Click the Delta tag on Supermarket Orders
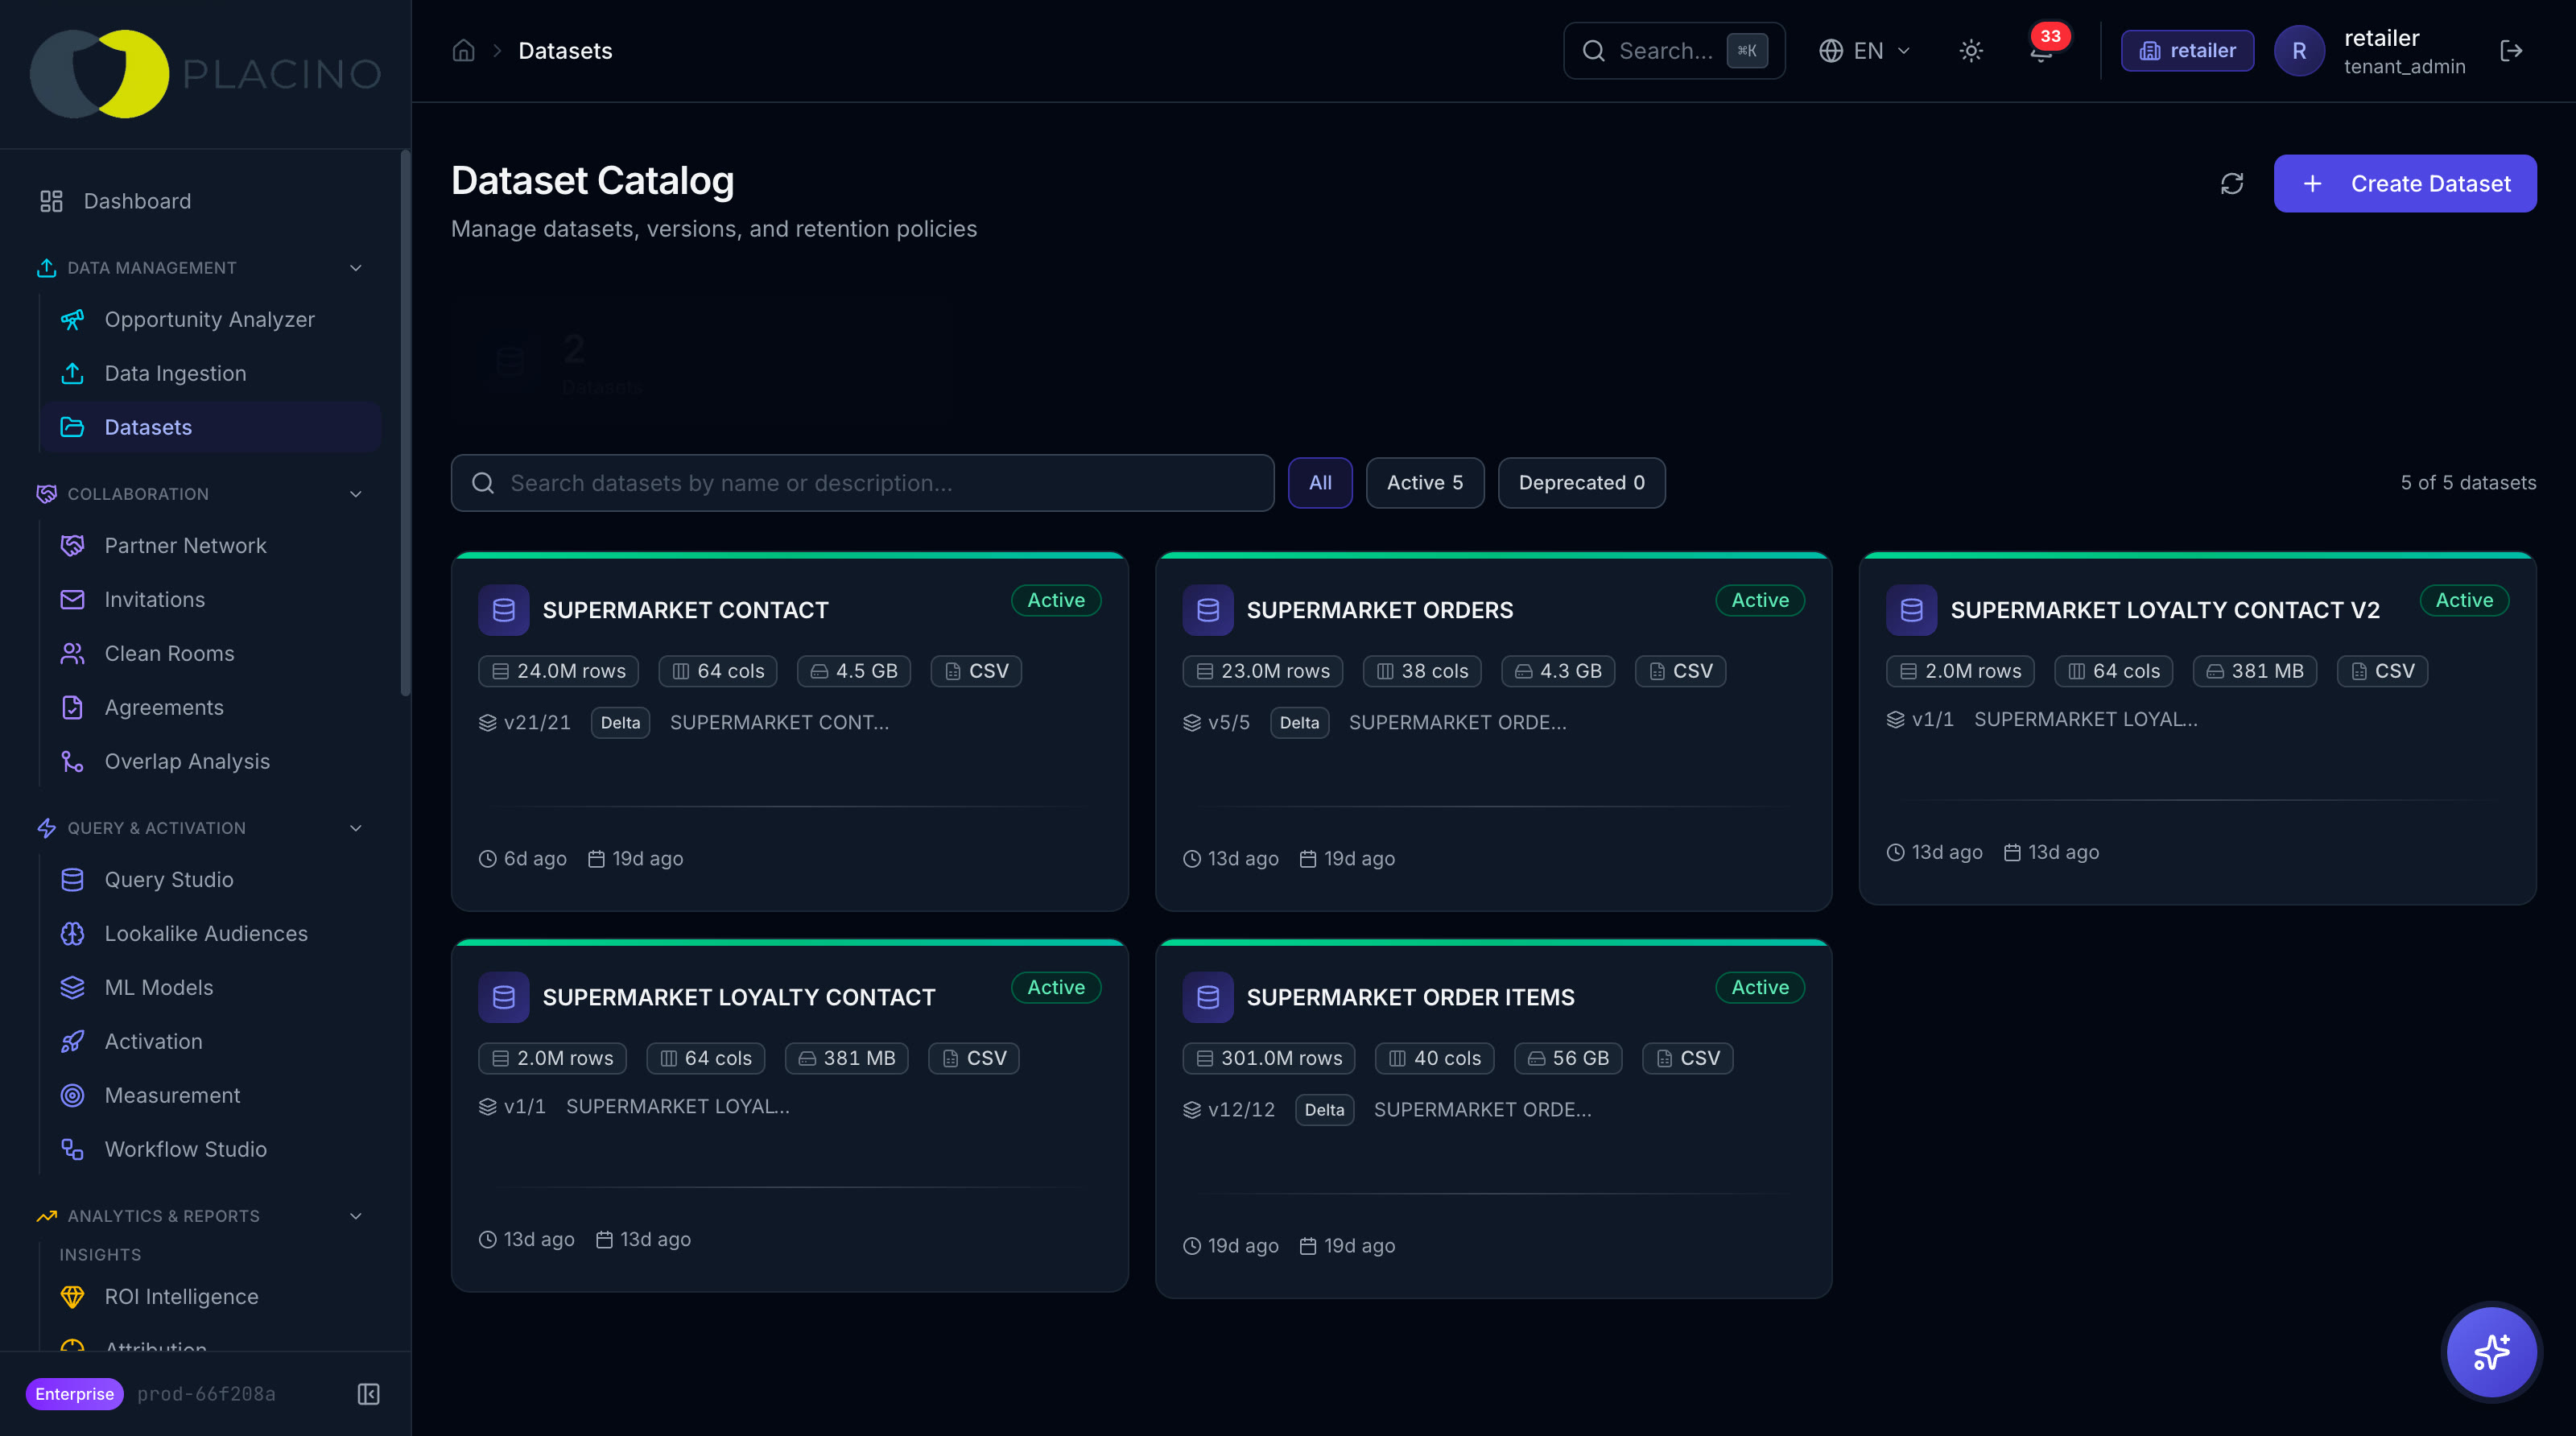 click(x=1299, y=722)
